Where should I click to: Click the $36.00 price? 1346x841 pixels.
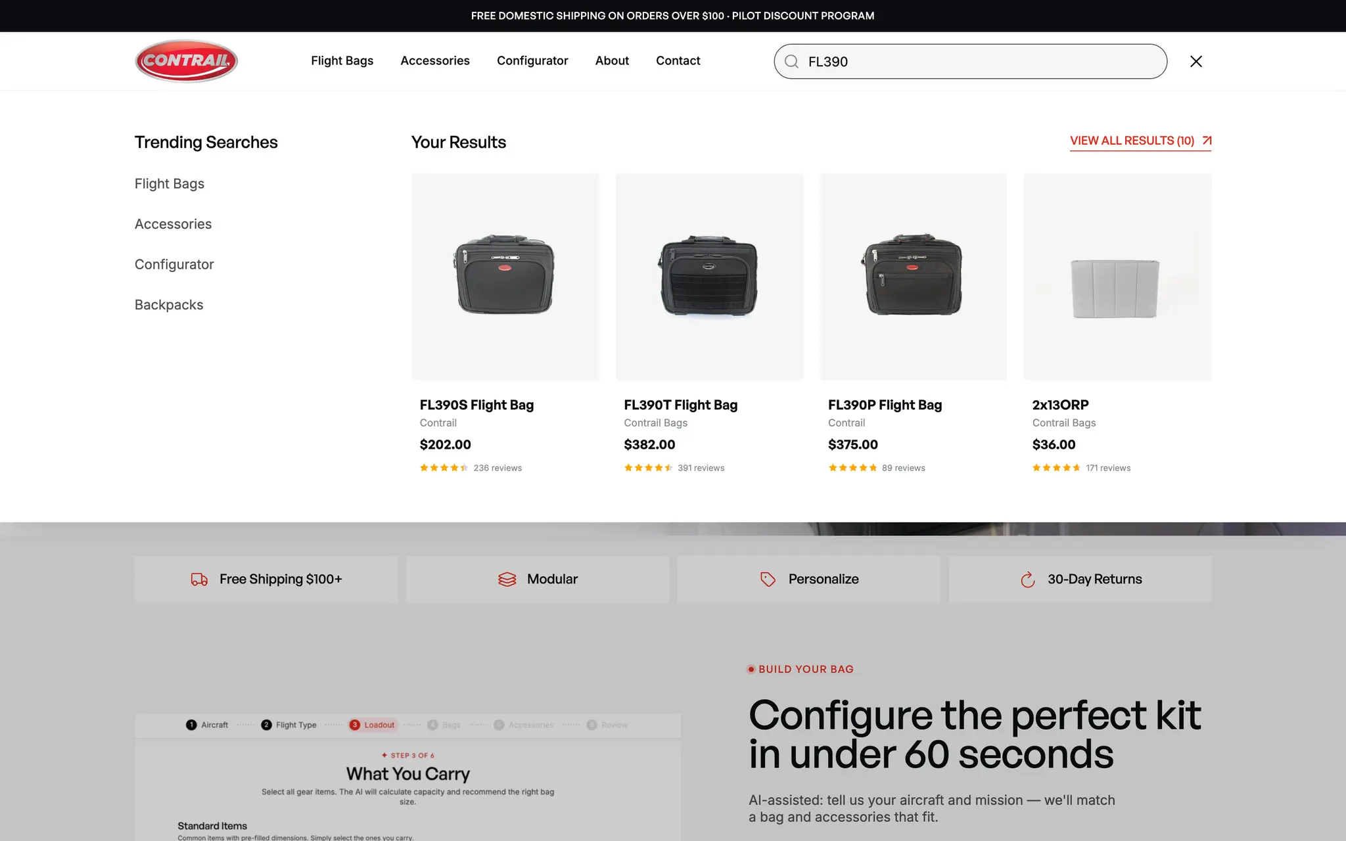point(1054,445)
